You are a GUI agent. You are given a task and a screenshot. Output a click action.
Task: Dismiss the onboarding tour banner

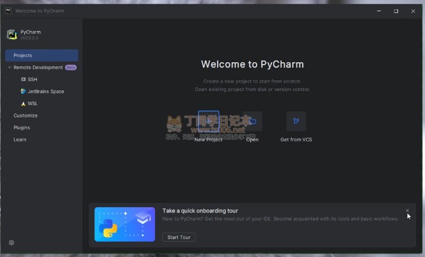(407, 210)
